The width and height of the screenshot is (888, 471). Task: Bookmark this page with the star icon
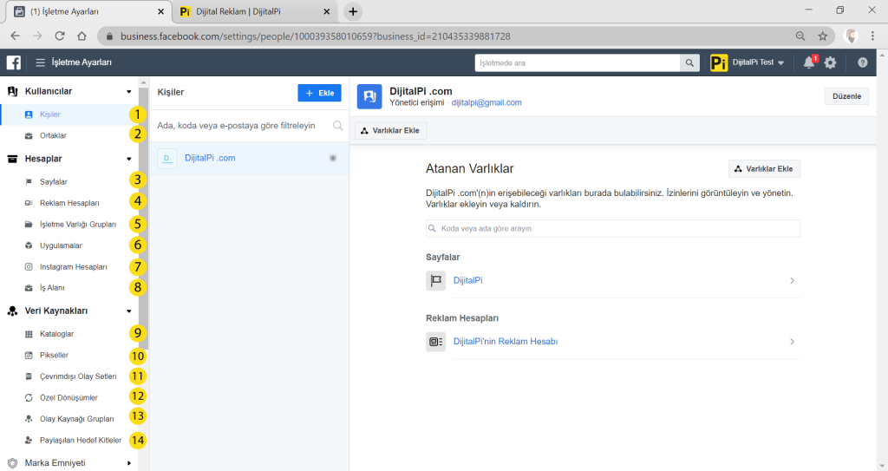point(823,36)
